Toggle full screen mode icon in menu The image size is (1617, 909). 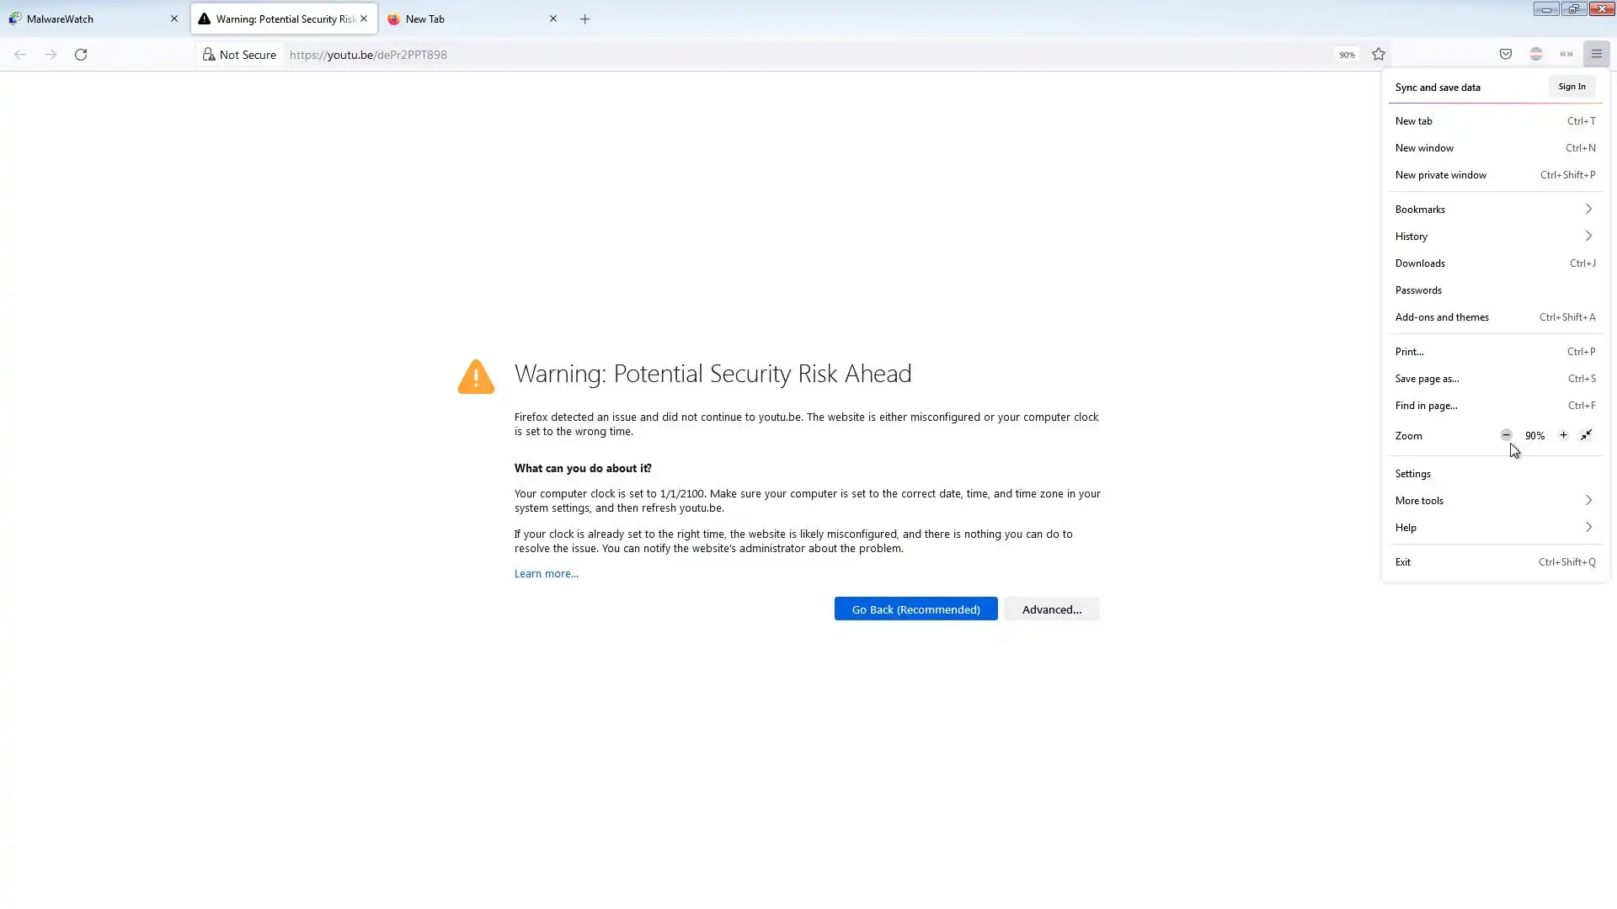click(1586, 435)
